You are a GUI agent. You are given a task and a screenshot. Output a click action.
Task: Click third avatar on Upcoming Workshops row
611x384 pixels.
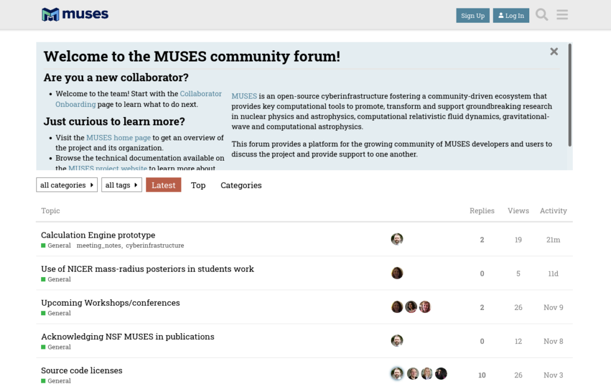pos(425,307)
